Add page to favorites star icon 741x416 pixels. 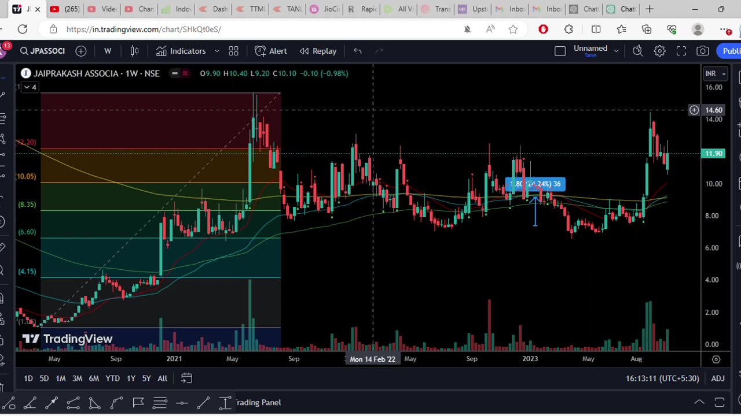(x=513, y=29)
